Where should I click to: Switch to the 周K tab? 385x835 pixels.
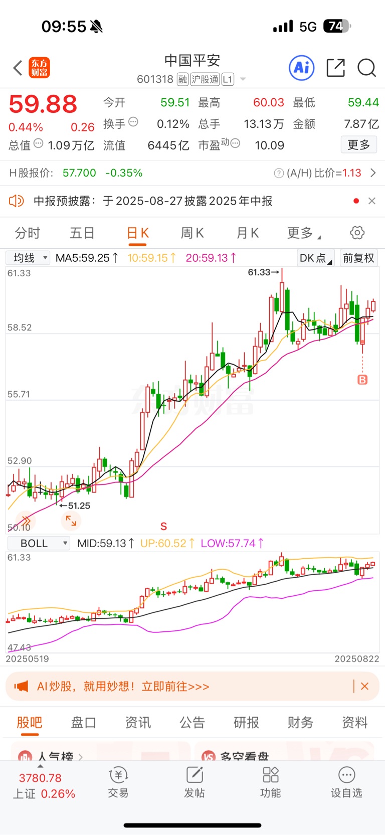coord(192,233)
